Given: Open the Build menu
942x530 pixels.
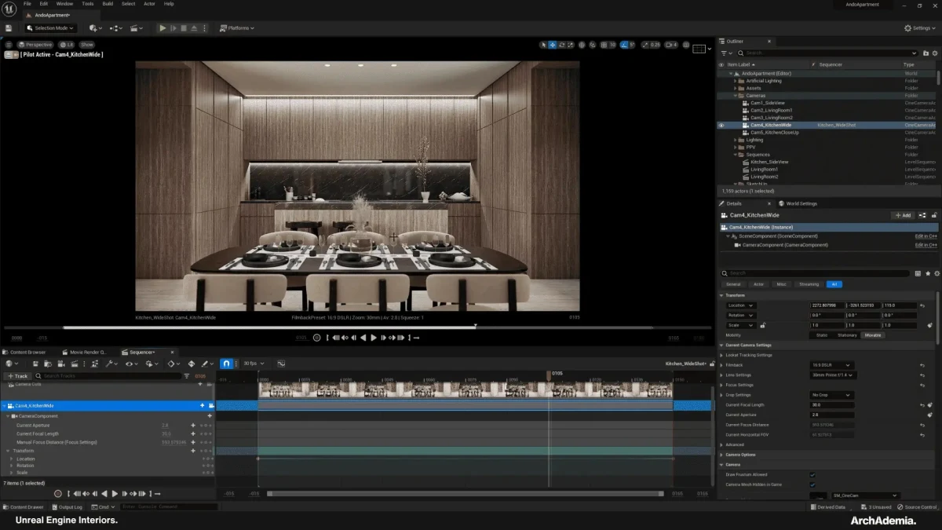Looking at the screenshot, I should (x=108, y=4).
